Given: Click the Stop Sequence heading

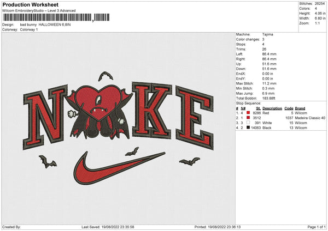Looking at the screenshot, I should (249, 104).
